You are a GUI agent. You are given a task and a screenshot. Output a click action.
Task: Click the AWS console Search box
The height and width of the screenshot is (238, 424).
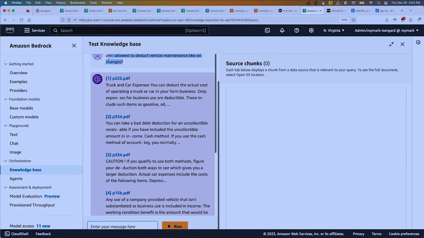click(129, 30)
